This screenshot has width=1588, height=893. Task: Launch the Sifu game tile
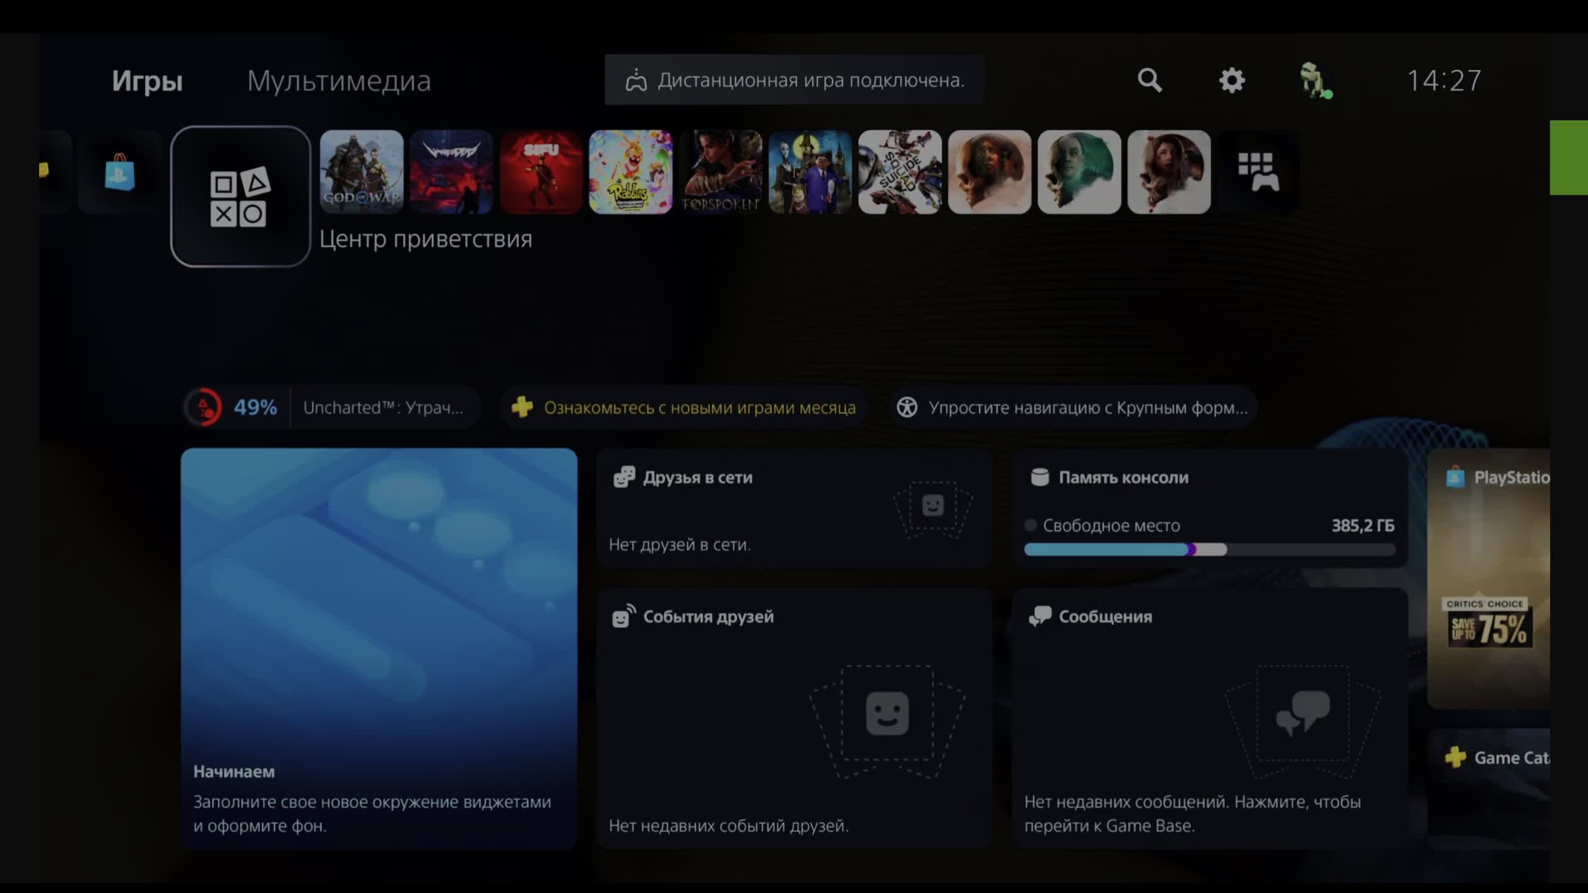[541, 172]
